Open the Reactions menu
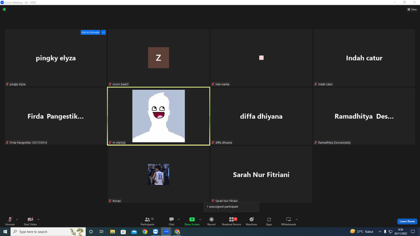The height and width of the screenshot is (236, 420). point(251,221)
